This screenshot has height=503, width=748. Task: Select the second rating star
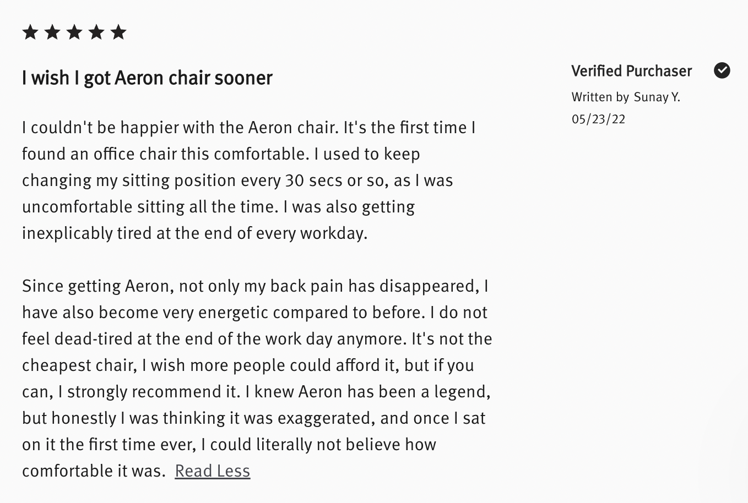click(52, 32)
